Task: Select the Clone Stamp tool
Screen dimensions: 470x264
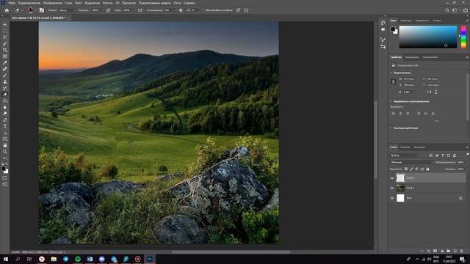Action: click(5, 81)
